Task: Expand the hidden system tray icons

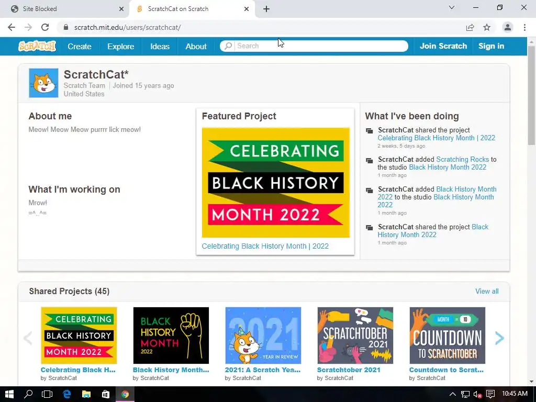Action: click(452, 394)
